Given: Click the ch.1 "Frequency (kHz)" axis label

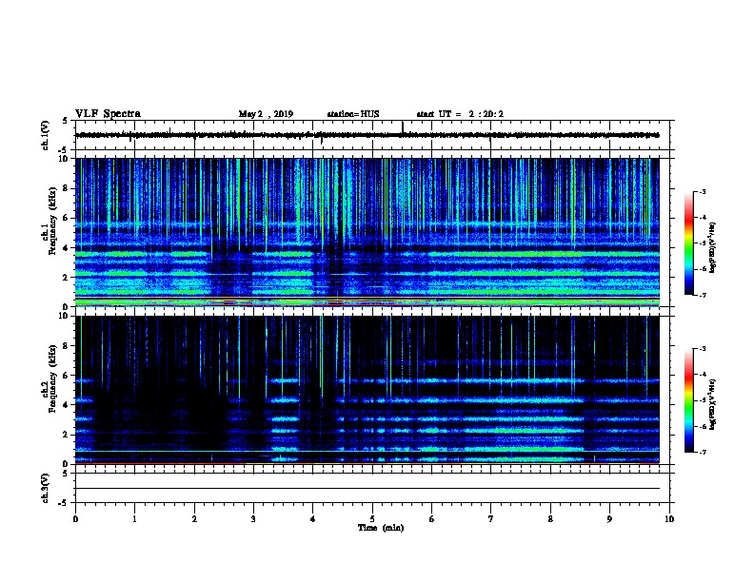Looking at the screenshot, I should pos(53,221).
